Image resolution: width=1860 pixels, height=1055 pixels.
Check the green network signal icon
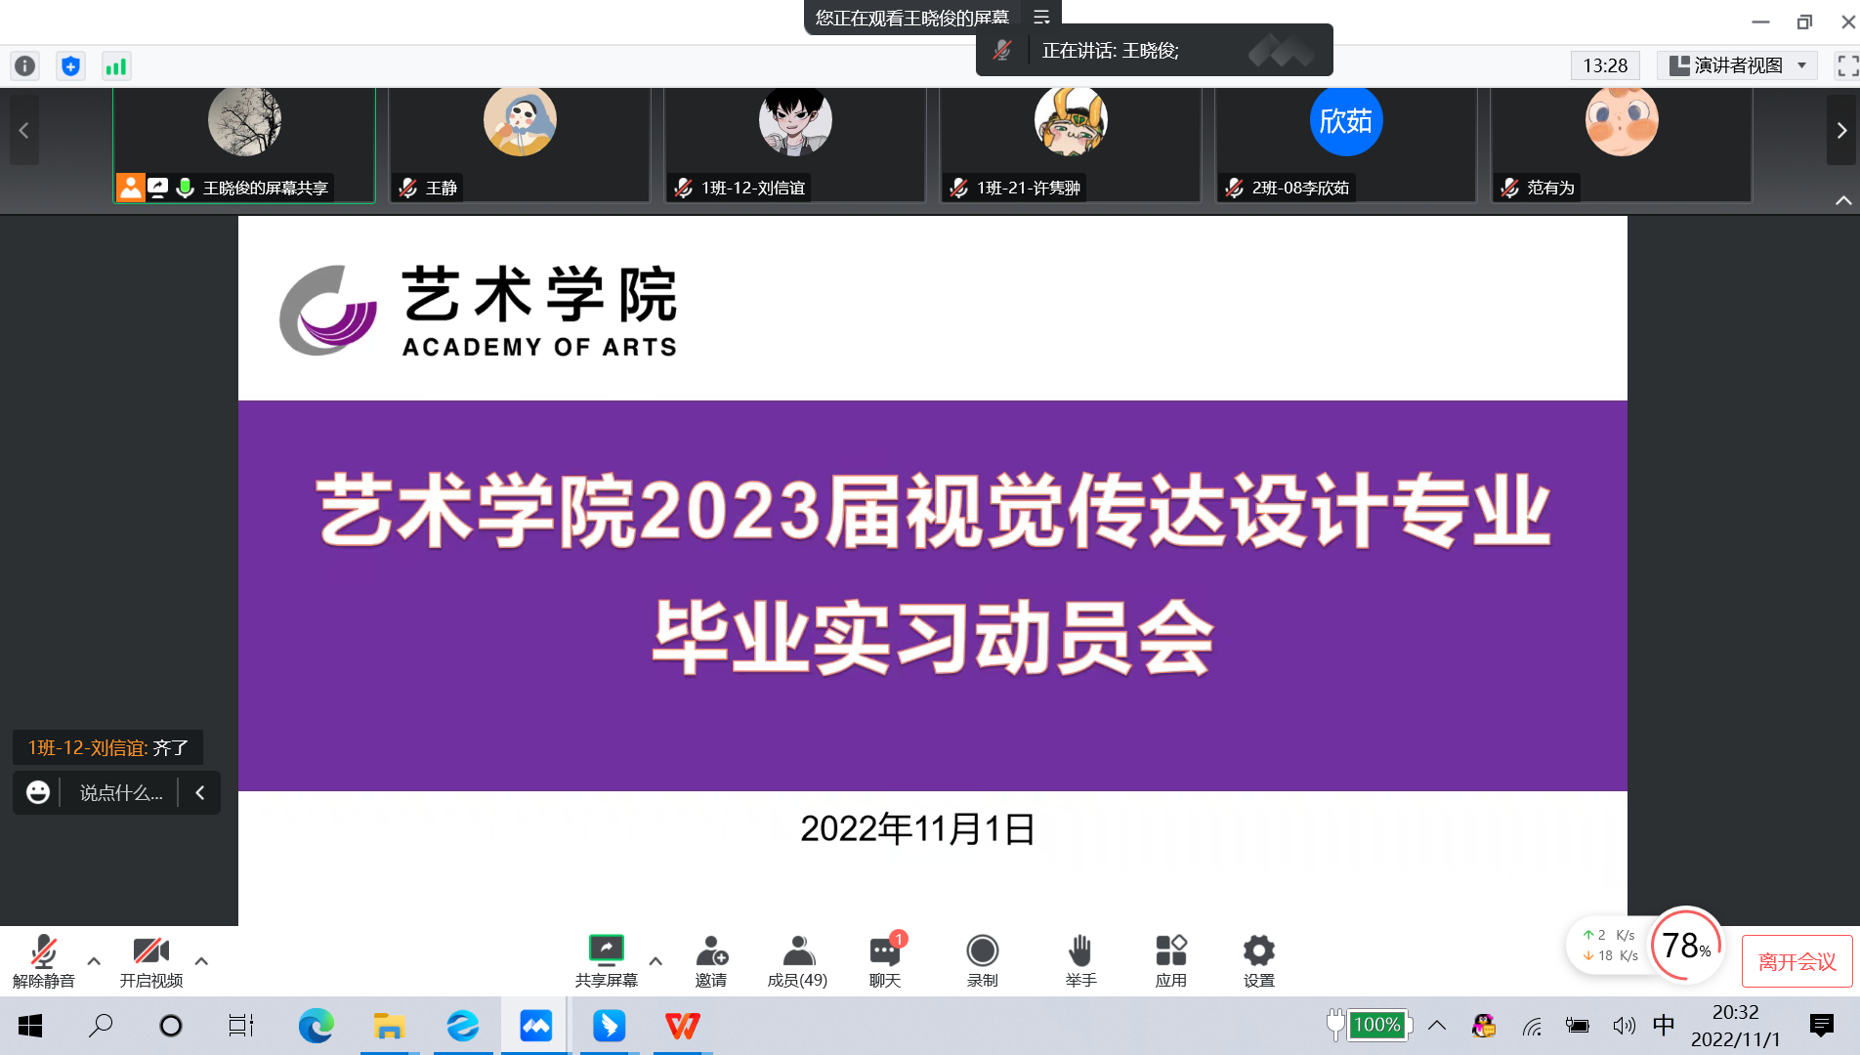pyautogui.click(x=116, y=66)
